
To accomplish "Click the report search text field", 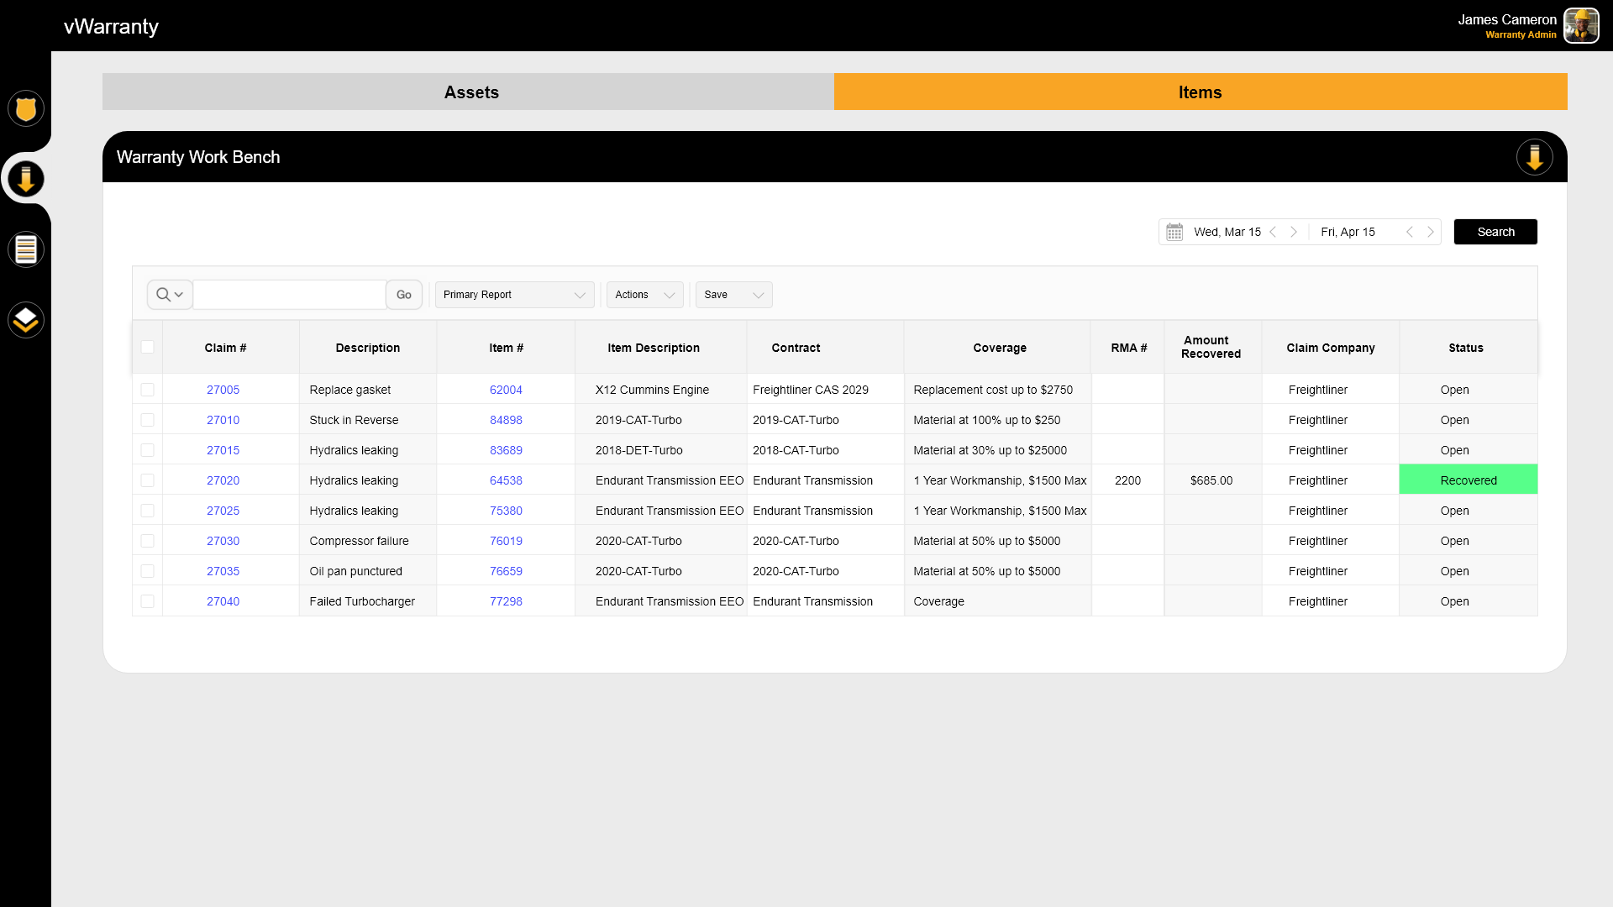I will [x=290, y=295].
